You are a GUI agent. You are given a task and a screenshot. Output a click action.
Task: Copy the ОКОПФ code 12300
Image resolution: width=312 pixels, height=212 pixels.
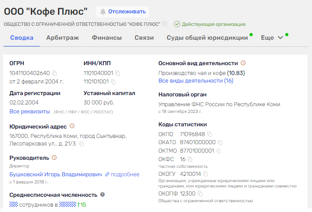200,193
